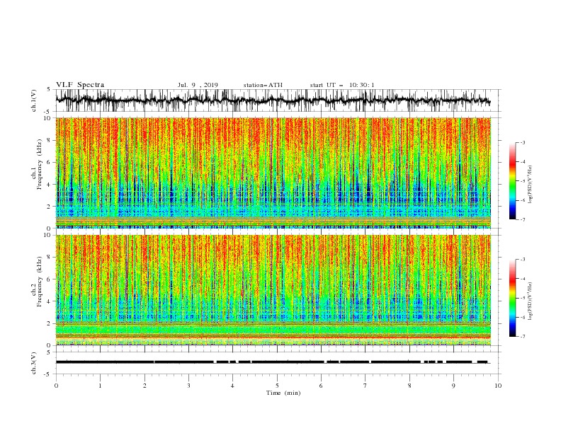Click the "VLF Spectra" title text
The height and width of the screenshot is (433, 561).
pyautogui.click(x=80, y=85)
